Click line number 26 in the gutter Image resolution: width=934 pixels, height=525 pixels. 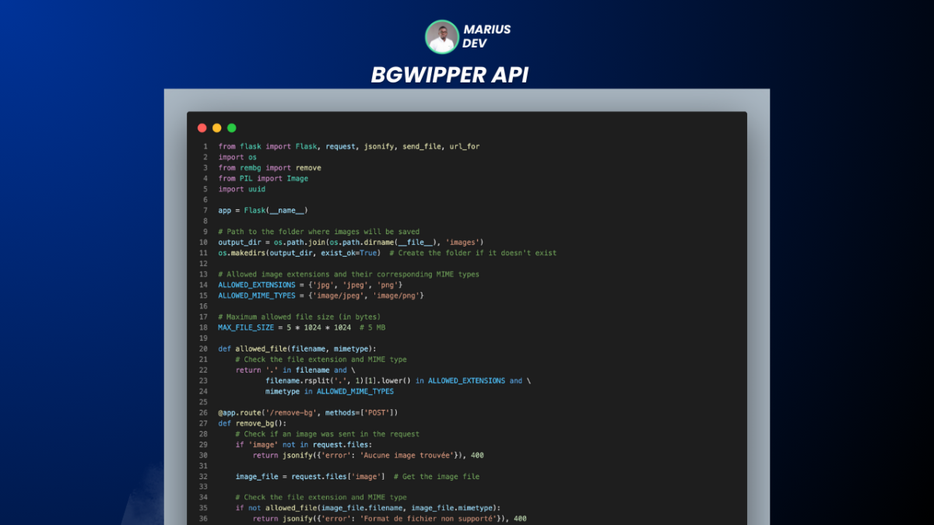pos(203,412)
